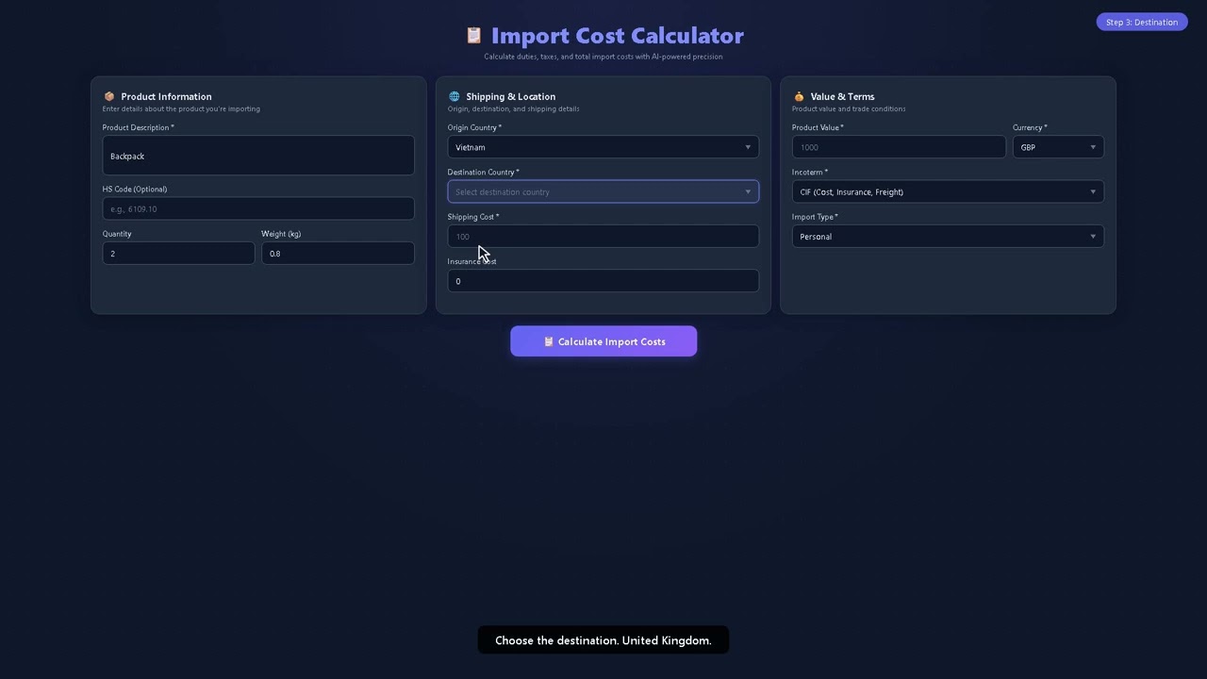Expand the Destination Country dropdown
Screen dimensions: 1207x679
[603, 191]
